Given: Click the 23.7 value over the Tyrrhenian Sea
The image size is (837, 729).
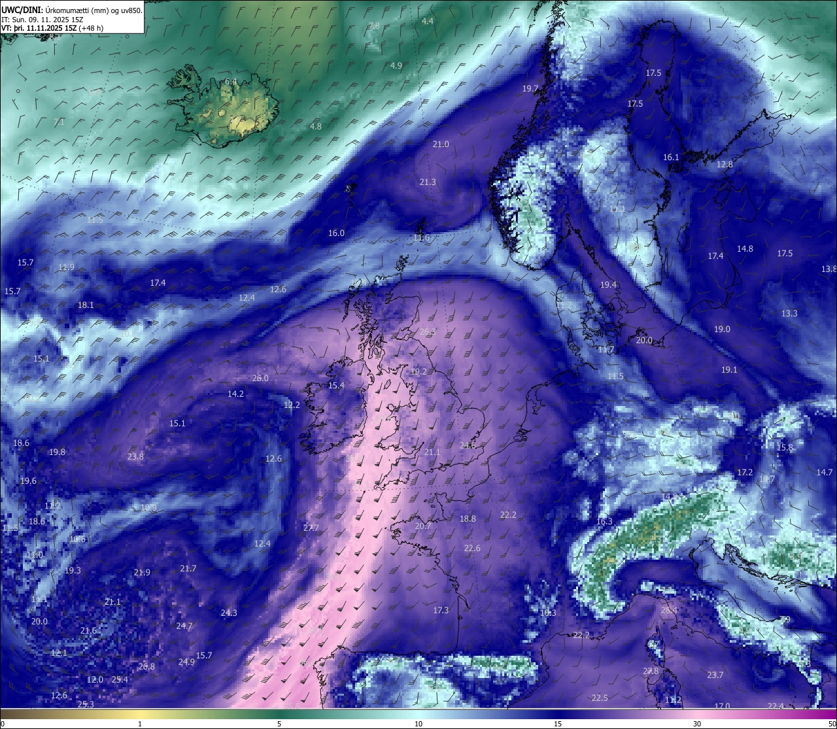Looking at the screenshot, I should (715, 675).
